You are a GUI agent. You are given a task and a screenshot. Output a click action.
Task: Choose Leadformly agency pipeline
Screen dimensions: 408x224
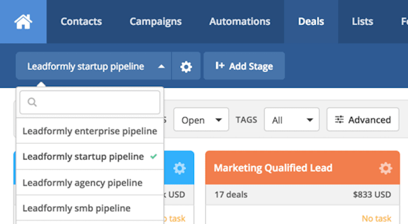pos(90,183)
